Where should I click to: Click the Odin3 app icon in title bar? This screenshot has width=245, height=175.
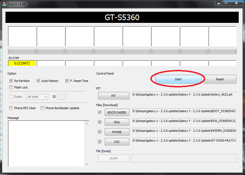4,4
